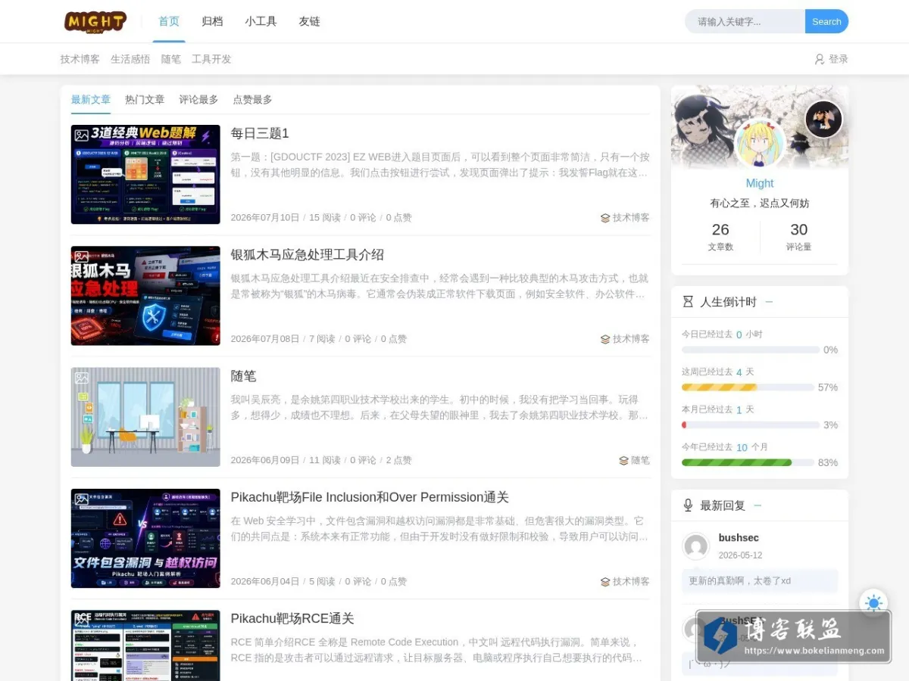Open the Pikachu靶场RCE通关 thumbnail

(145, 645)
